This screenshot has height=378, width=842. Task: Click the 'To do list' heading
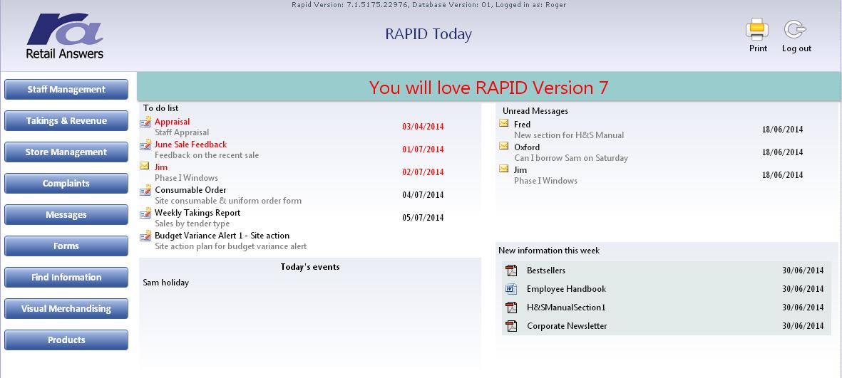pyautogui.click(x=160, y=108)
